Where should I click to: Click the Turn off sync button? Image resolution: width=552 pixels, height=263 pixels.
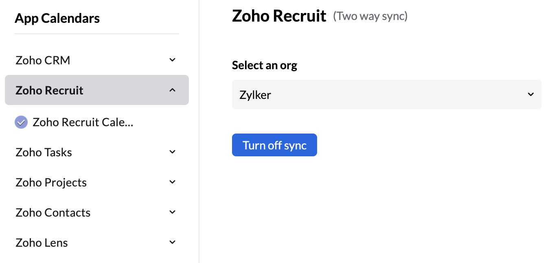coord(274,145)
